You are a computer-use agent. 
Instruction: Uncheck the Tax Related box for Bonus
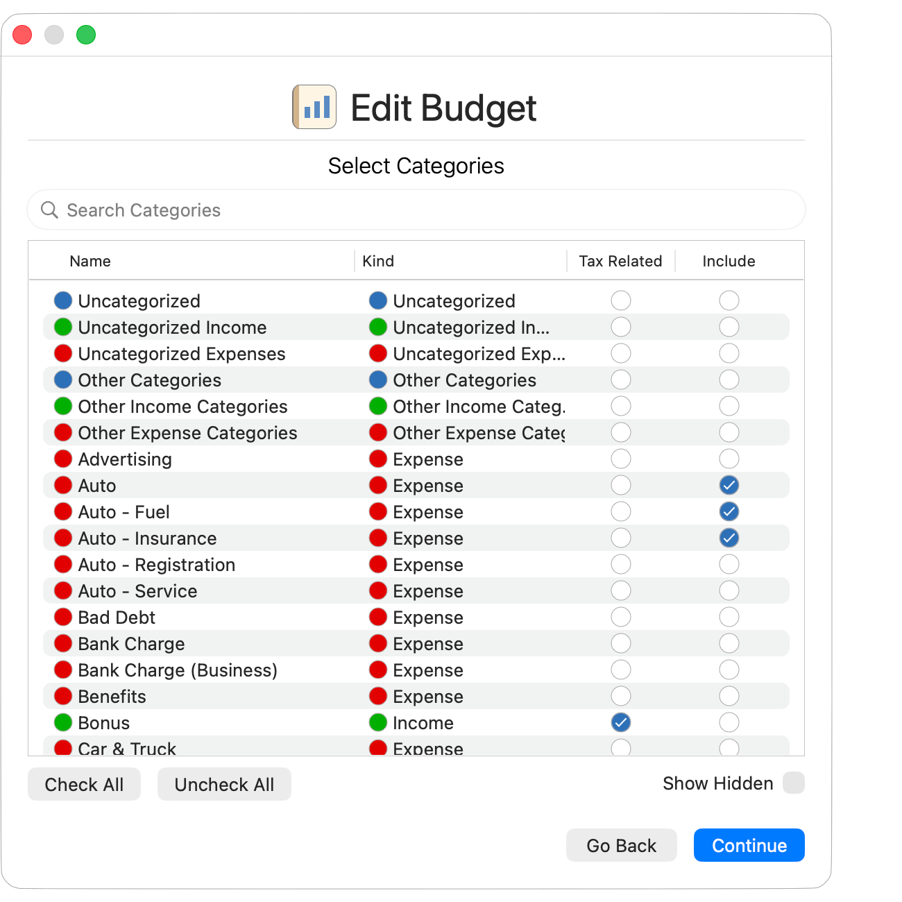(620, 722)
